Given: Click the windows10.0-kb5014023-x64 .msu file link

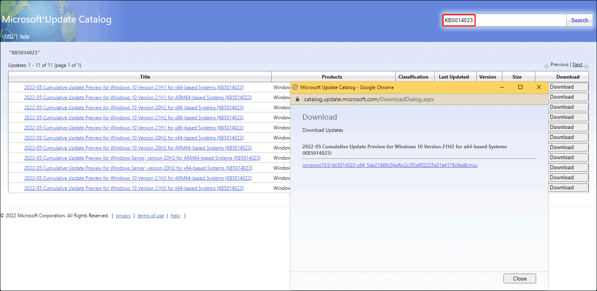Looking at the screenshot, I should tap(390, 165).
